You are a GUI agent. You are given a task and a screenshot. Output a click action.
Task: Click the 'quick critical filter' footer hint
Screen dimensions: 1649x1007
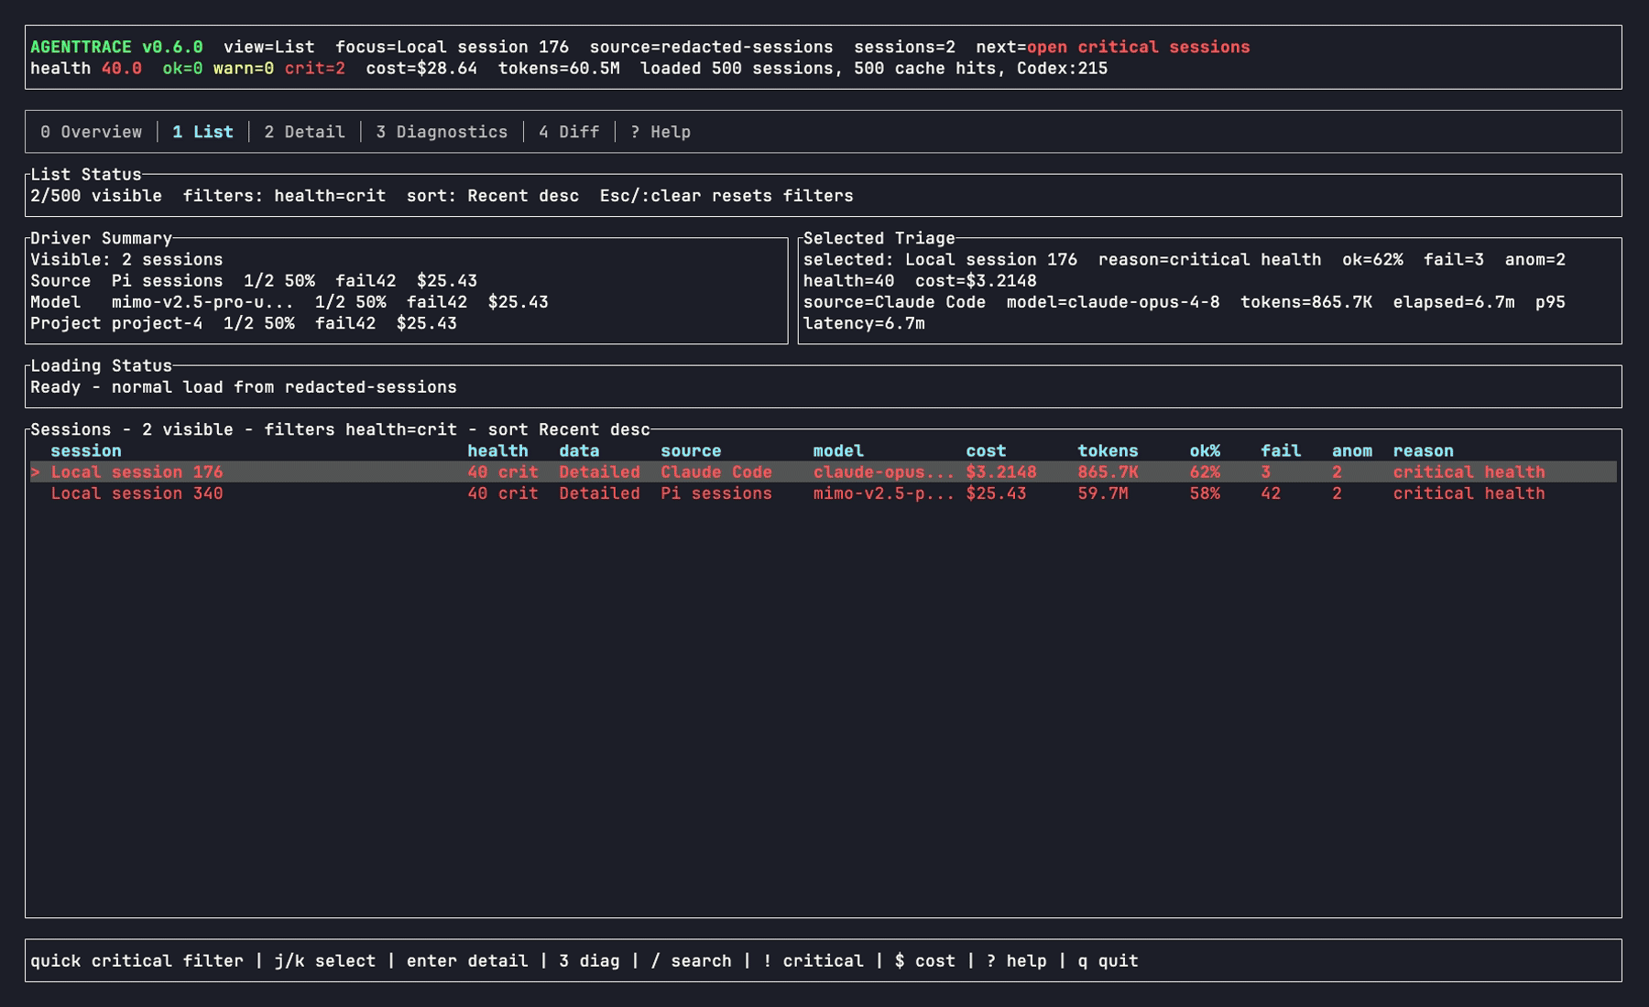(x=137, y=961)
